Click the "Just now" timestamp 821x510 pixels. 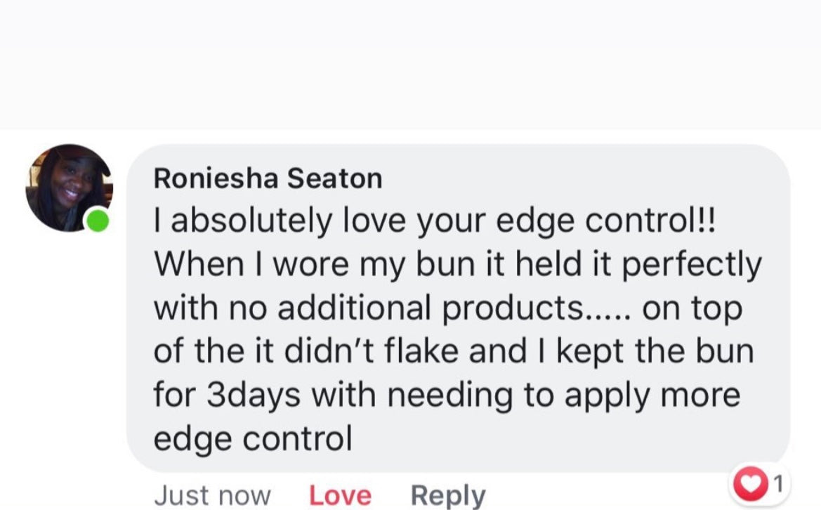(x=212, y=496)
